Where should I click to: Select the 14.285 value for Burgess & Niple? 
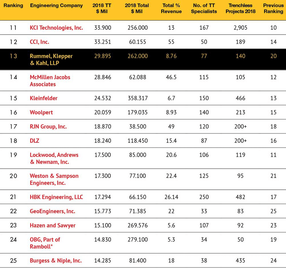pyautogui.click(x=103, y=261)
